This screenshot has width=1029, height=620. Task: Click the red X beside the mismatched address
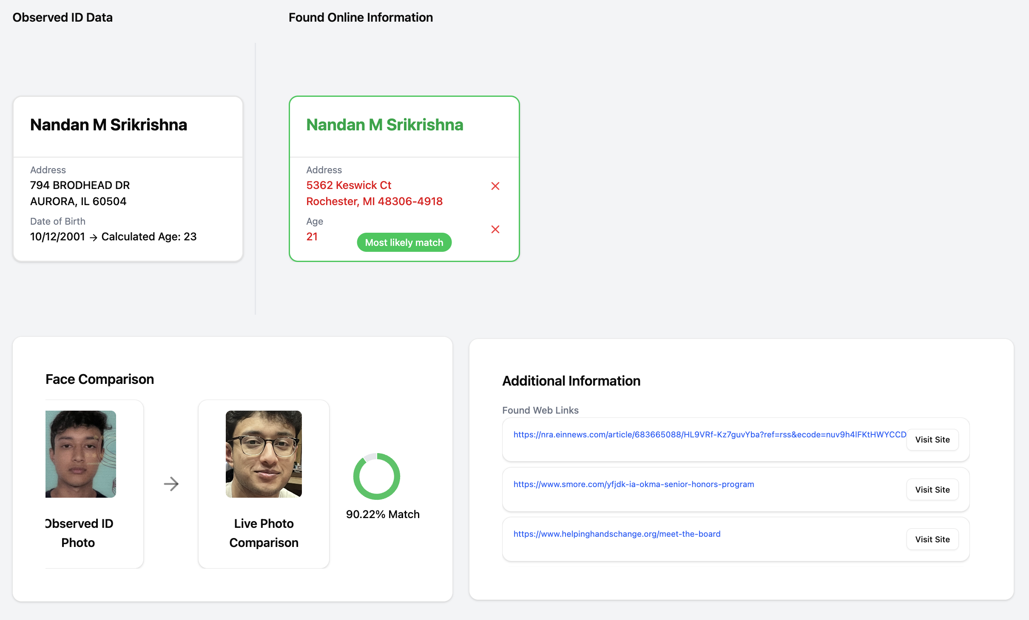pyautogui.click(x=495, y=186)
